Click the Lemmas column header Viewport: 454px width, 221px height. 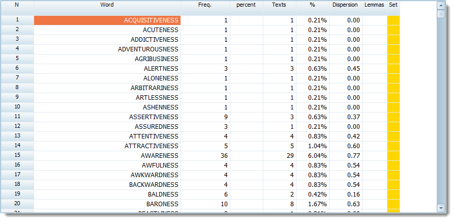tap(374, 5)
